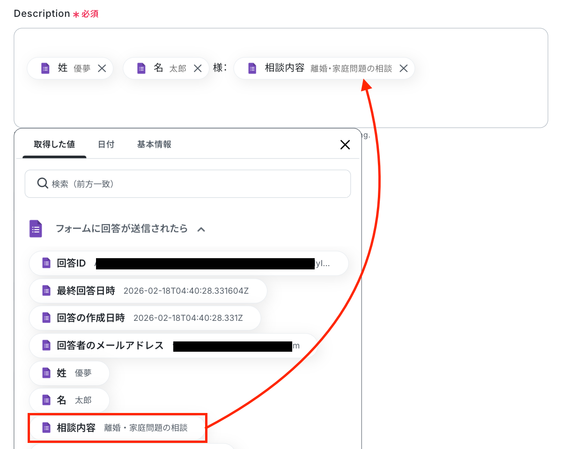Click the form icon in 回答の作成日時 row

[46, 318]
